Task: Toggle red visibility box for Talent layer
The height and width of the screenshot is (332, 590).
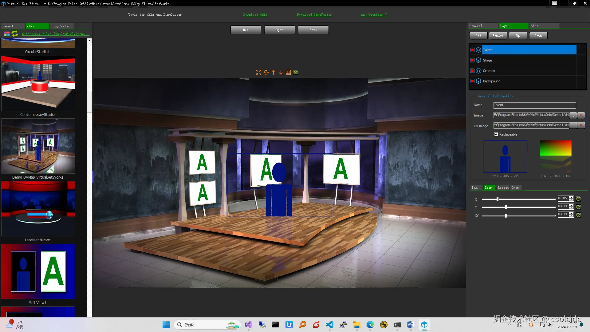Action: pyautogui.click(x=472, y=50)
